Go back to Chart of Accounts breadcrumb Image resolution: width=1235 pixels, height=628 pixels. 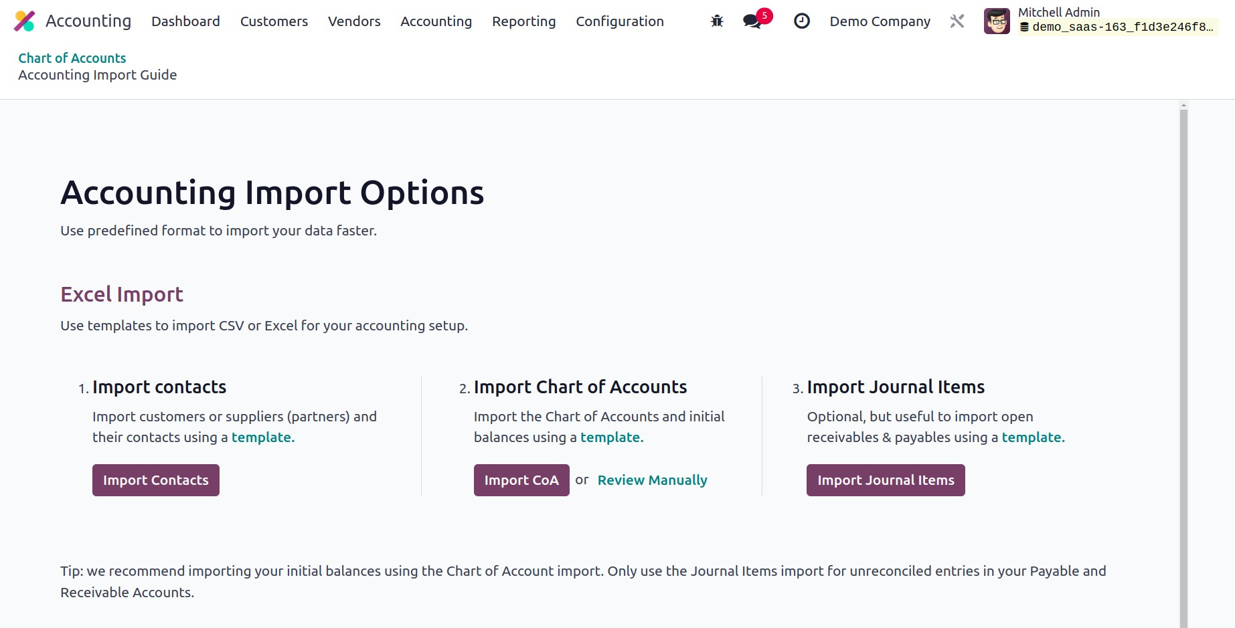pos(72,58)
